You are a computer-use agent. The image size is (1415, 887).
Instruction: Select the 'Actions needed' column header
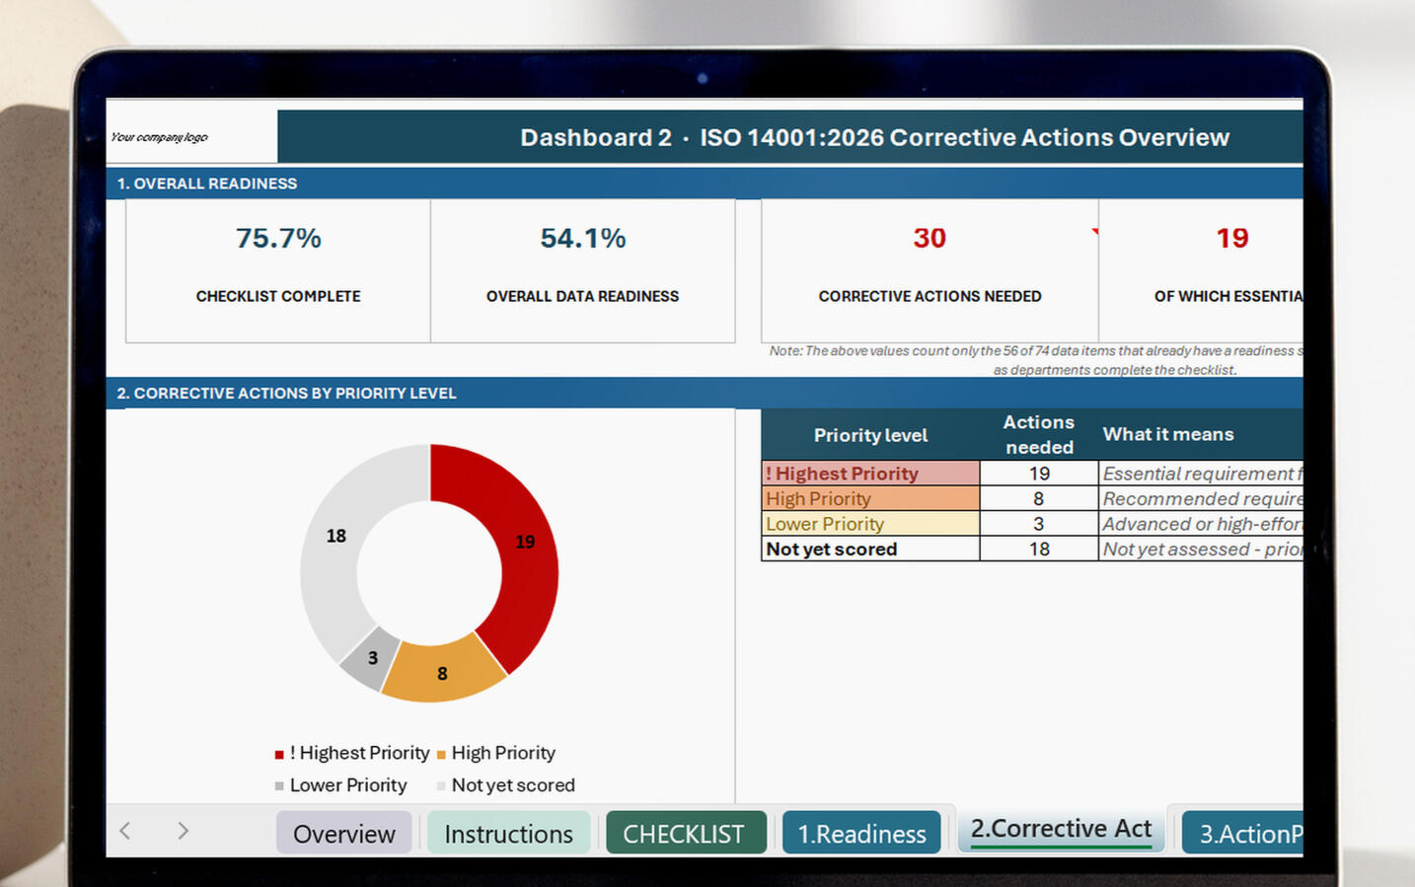[1039, 435]
